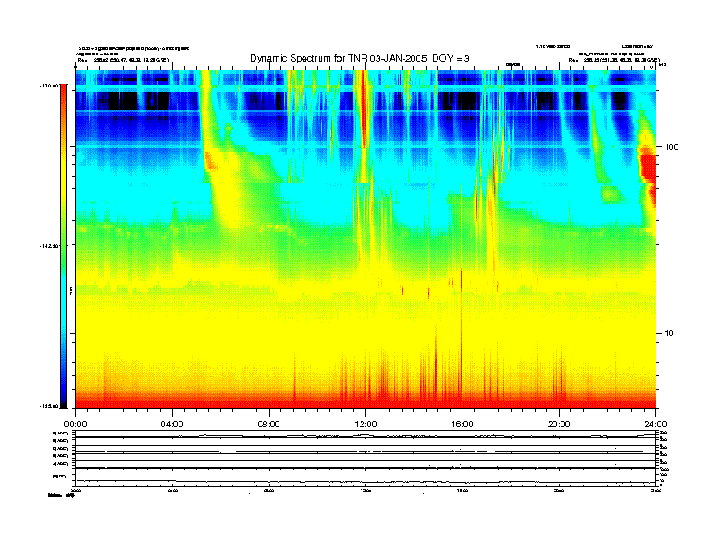The width and height of the screenshot is (707, 546).
Task: Click the 16:00 time axis label
Action: (x=462, y=425)
